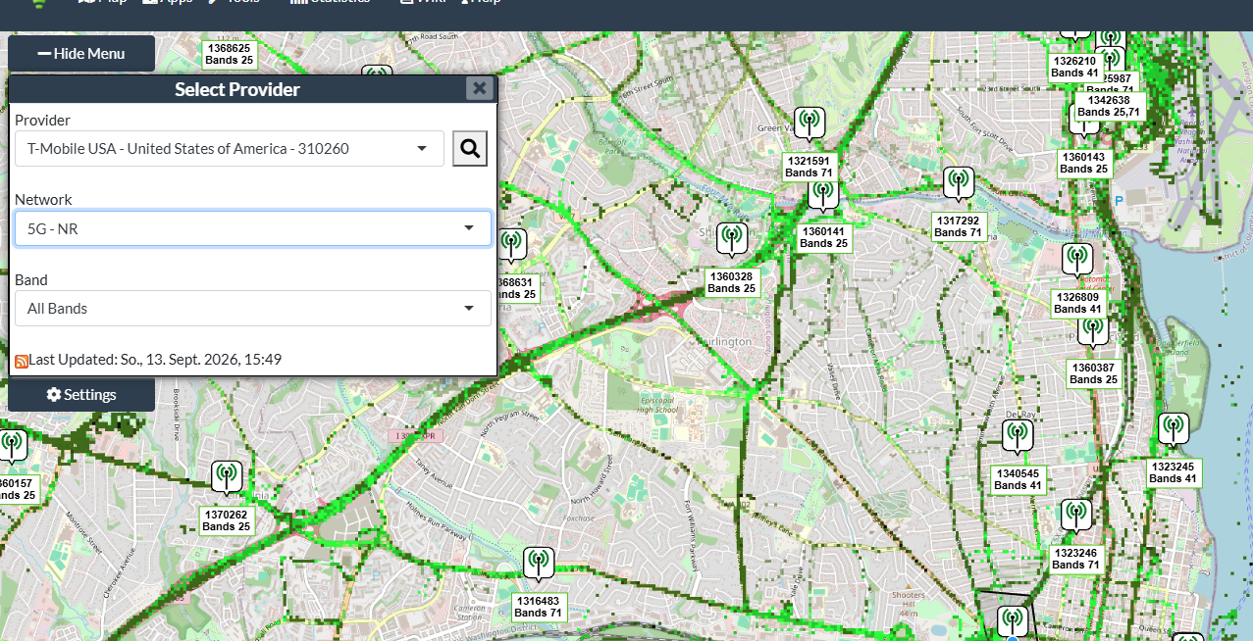This screenshot has height=641, width=1253.
Task: Click the RSS feed icon near Last Updated
Action: (x=22, y=361)
